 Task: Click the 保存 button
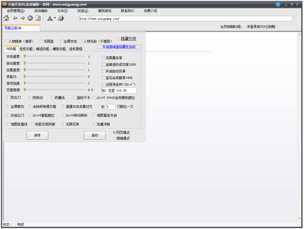pyautogui.click(x=37, y=136)
